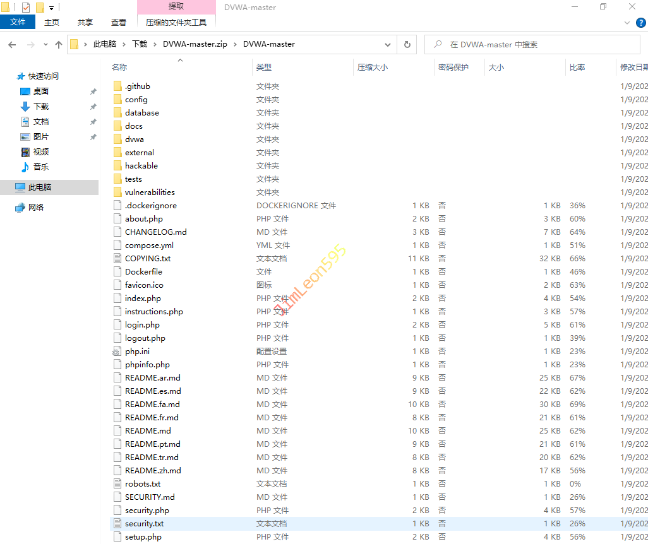This screenshot has height=544, width=648.
Task: Sort by 名称 (Name) column header
Action: 119,67
